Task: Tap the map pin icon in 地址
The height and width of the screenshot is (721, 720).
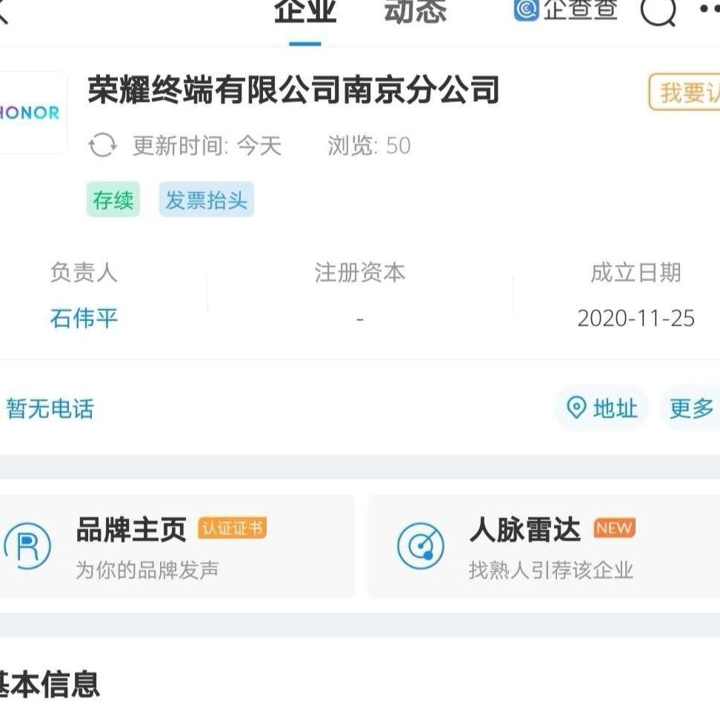Action: click(x=576, y=408)
